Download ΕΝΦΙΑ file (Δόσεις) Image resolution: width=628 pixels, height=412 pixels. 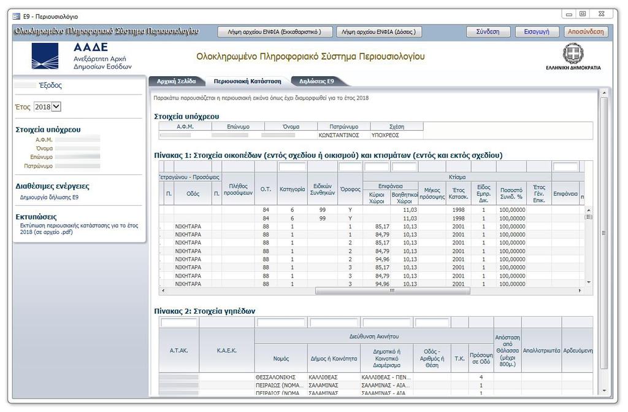(x=378, y=32)
